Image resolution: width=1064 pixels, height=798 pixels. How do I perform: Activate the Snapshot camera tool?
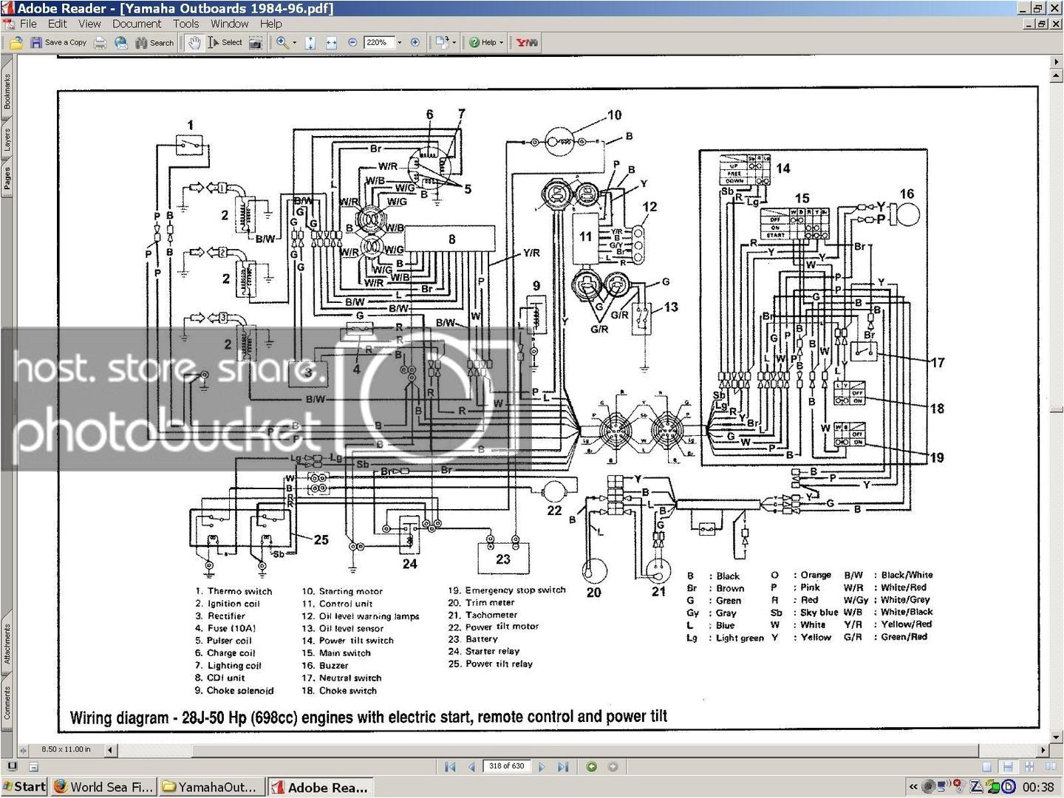click(x=256, y=42)
